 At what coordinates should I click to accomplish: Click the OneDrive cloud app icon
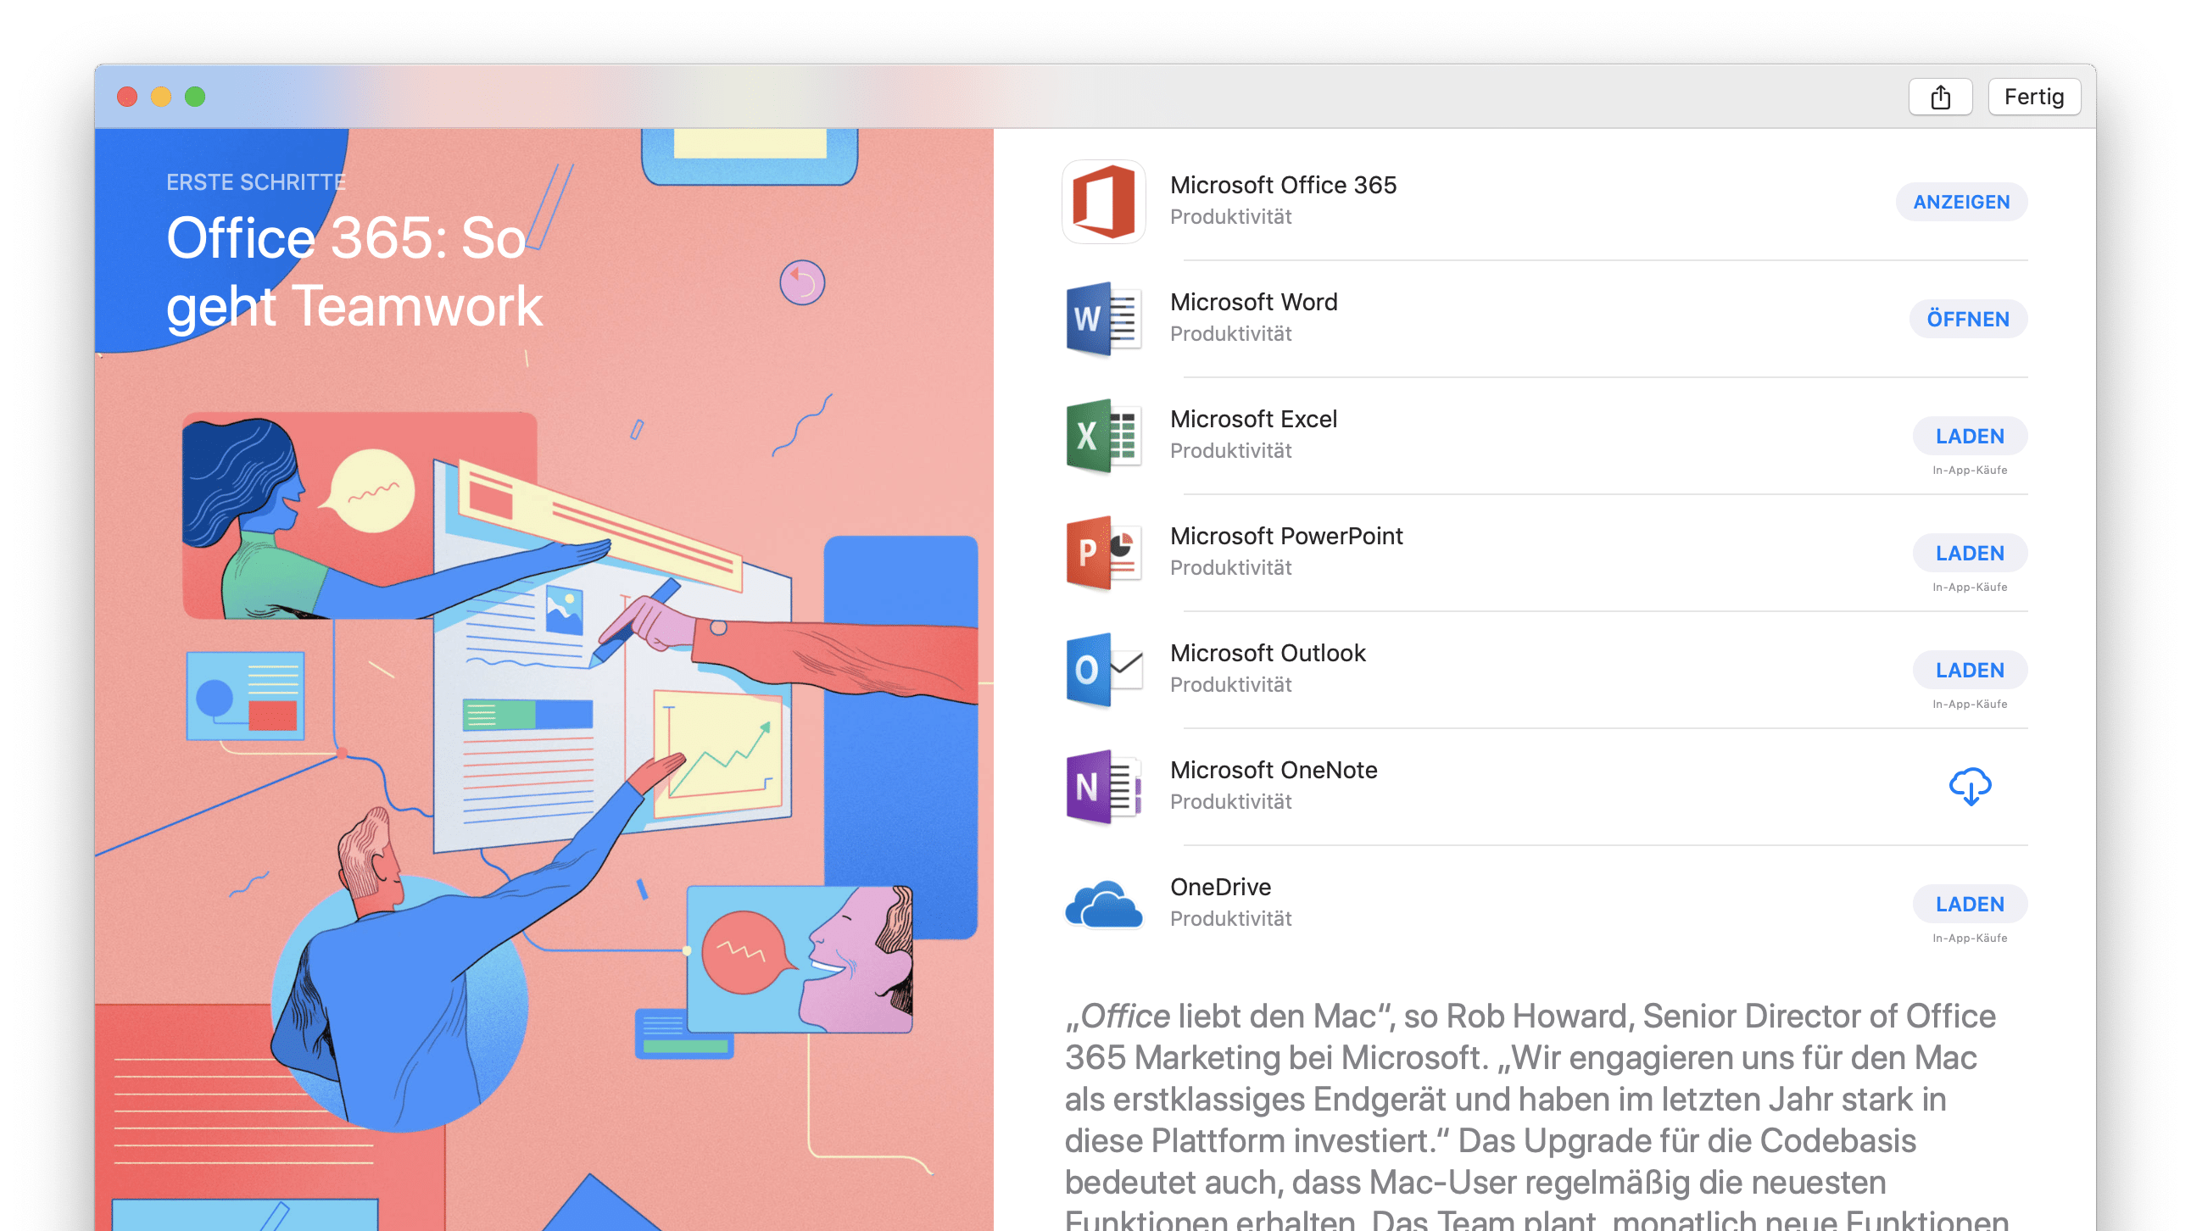click(x=1103, y=905)
